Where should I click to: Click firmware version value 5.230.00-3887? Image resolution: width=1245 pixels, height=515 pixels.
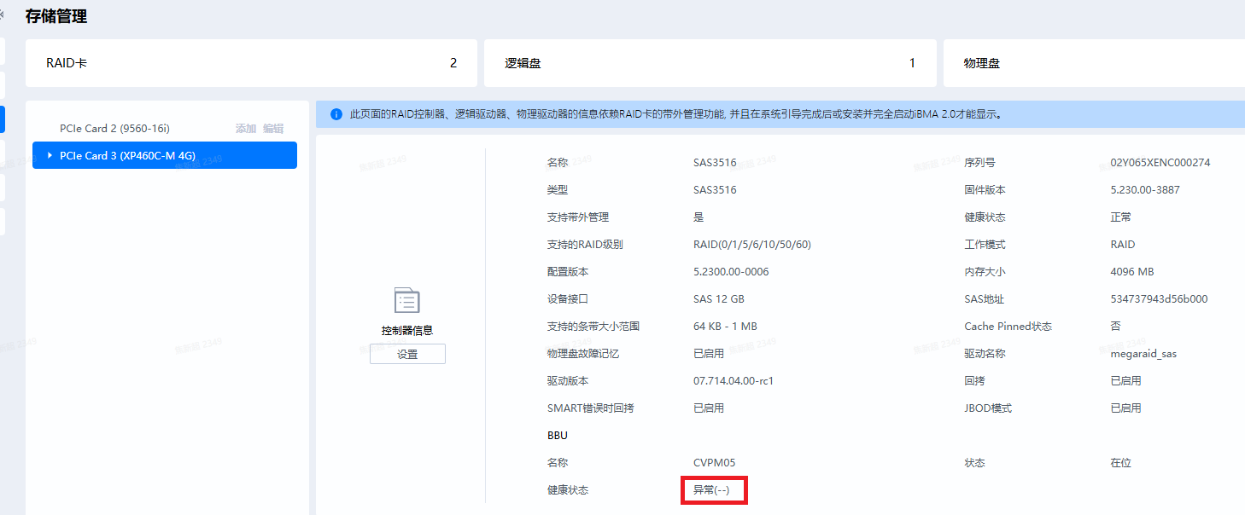pyautogui.click(x=1144, y=190)
